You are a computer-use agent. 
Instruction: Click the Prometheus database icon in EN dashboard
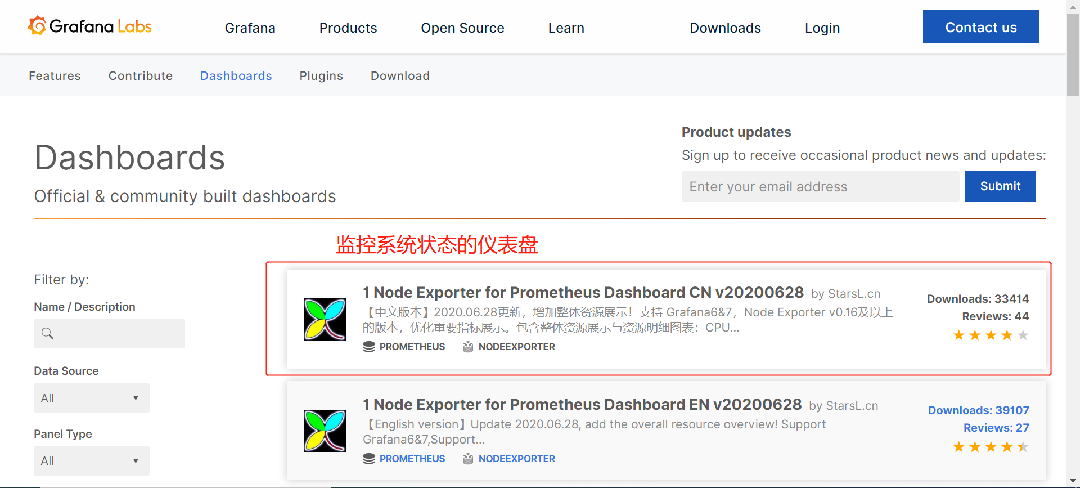pos(369,459)
